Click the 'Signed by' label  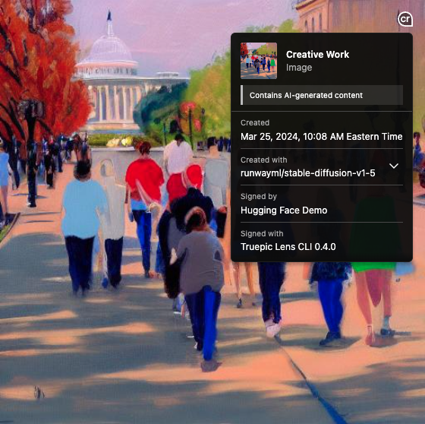(x=259, y=196)
